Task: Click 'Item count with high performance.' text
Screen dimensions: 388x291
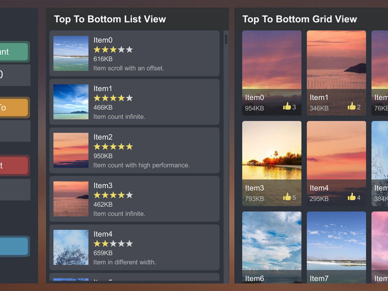Action: tap(141, 165)
